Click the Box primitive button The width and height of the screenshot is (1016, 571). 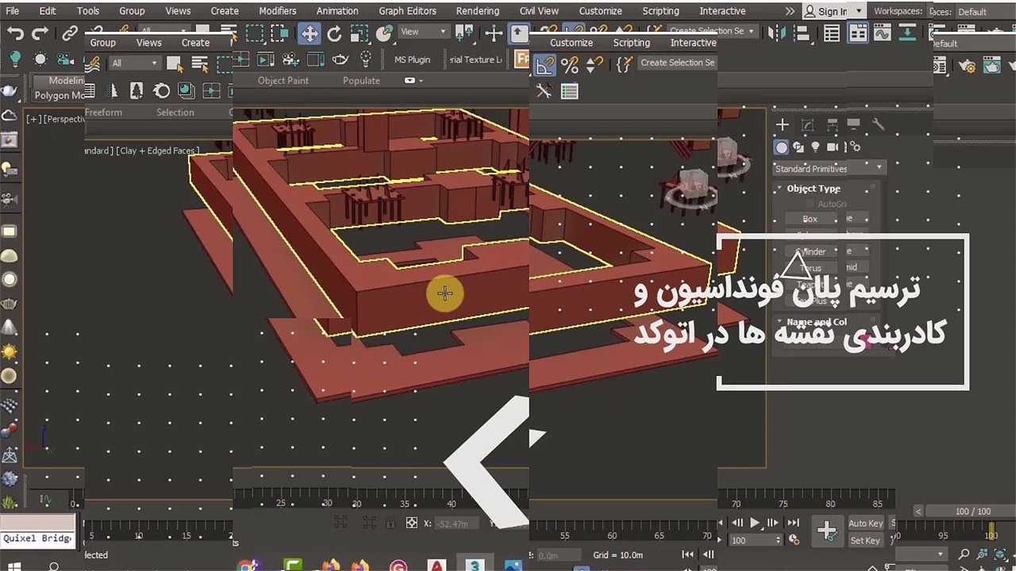810,219
